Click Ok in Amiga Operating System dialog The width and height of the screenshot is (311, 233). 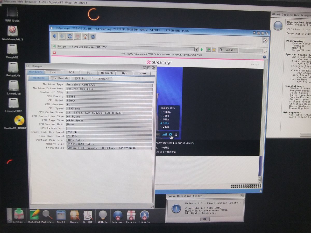(205, 219)
